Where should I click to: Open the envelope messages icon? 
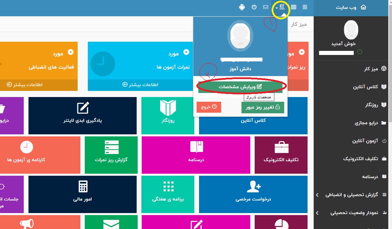point(266,7)
